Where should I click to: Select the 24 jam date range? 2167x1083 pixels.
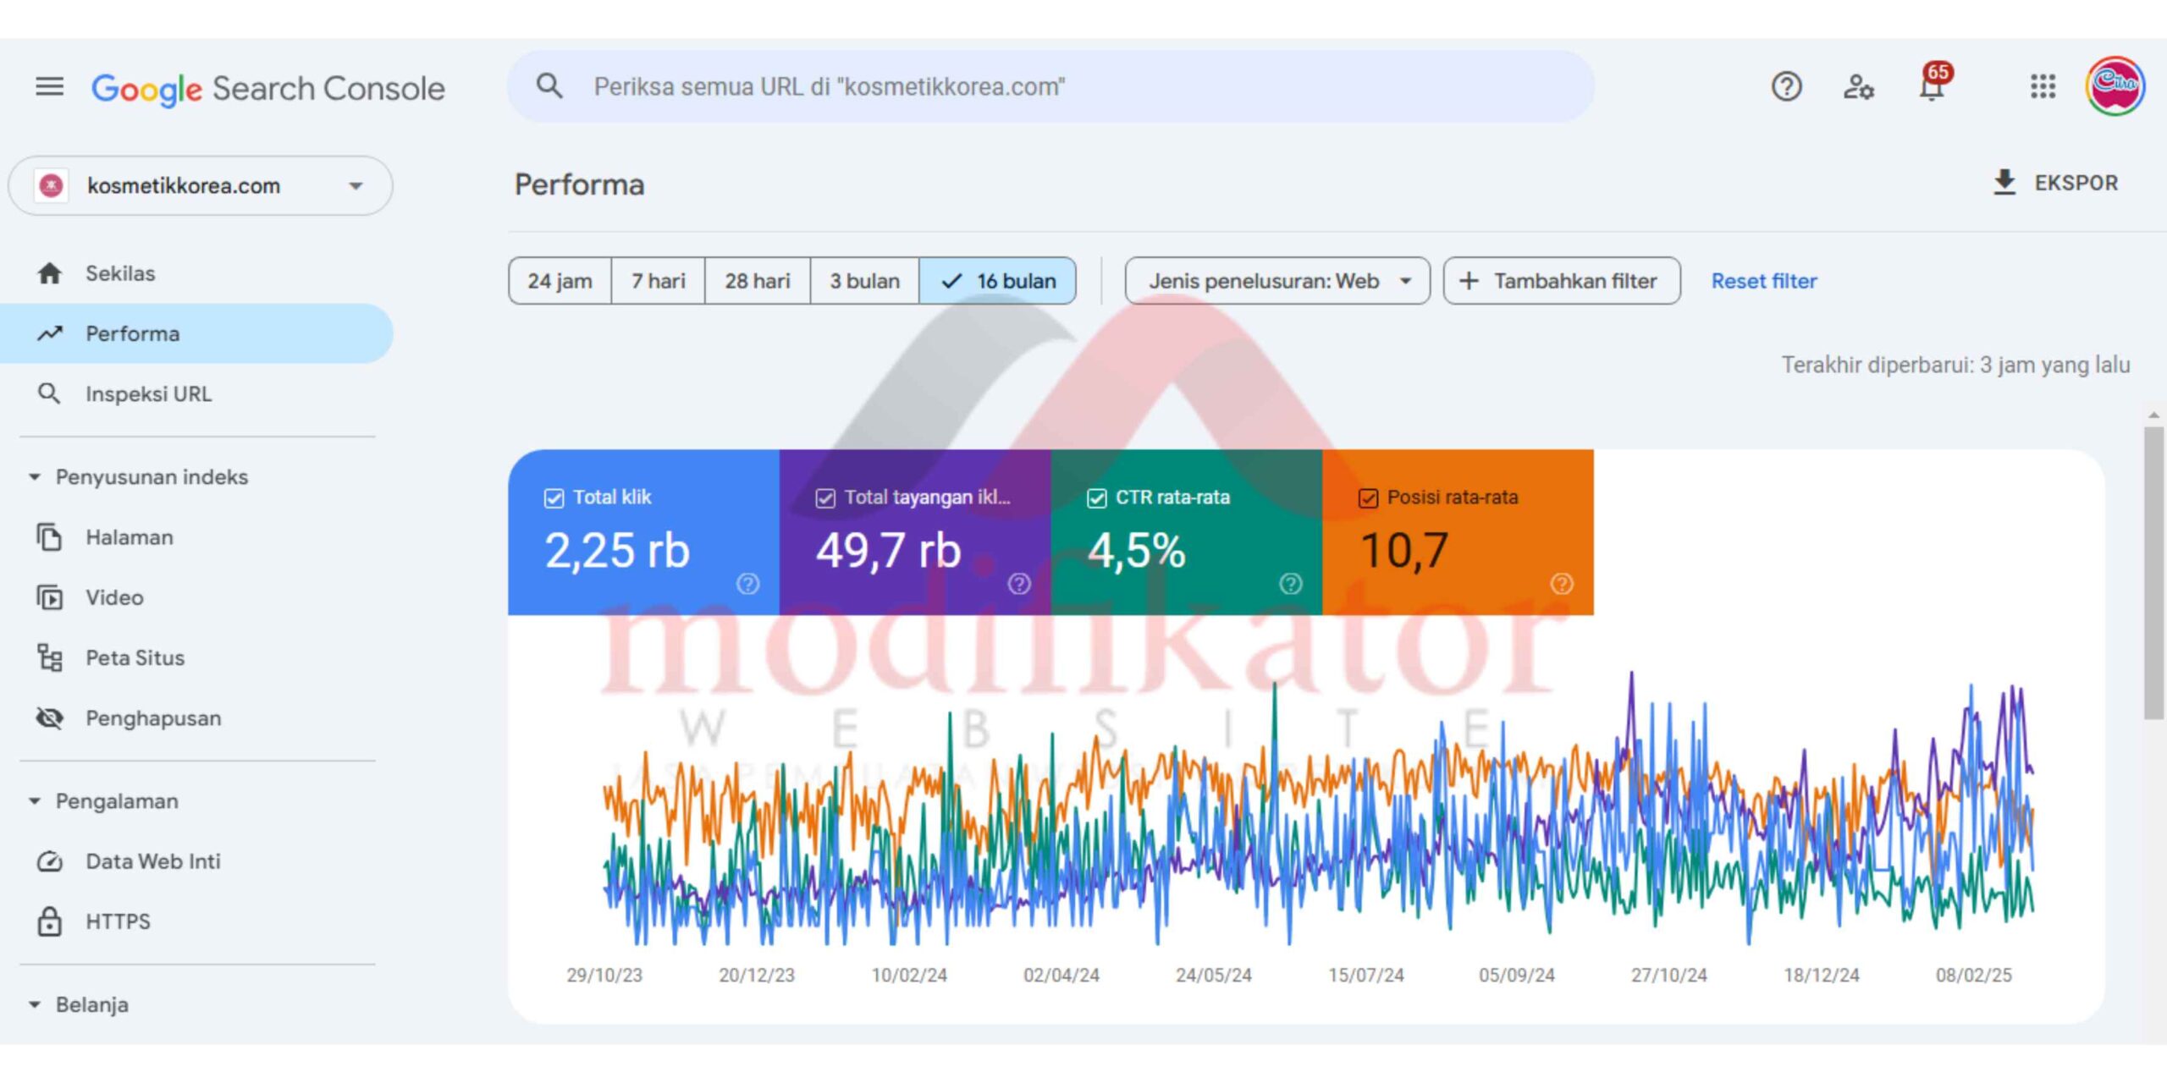pos(560,281)
